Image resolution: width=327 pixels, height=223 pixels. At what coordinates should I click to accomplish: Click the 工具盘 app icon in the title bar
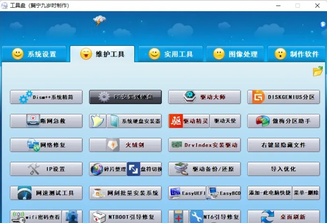point(4,5)
